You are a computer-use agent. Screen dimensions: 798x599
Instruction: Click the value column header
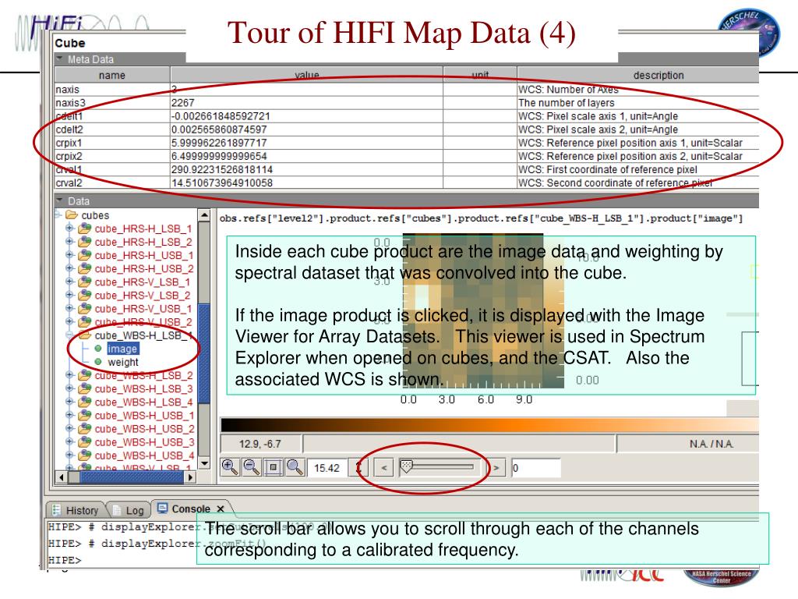[x=307, y=75]
